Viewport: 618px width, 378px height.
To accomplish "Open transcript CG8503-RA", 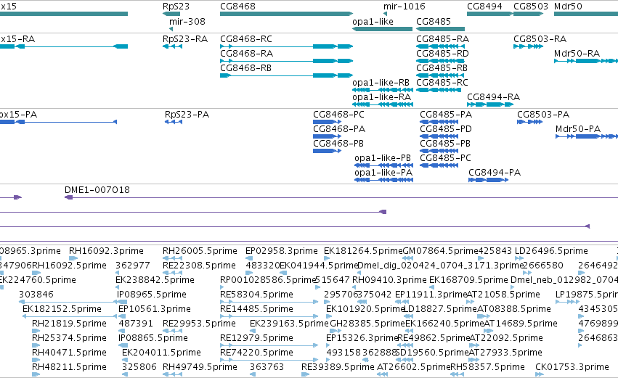I will coord(540,39).
